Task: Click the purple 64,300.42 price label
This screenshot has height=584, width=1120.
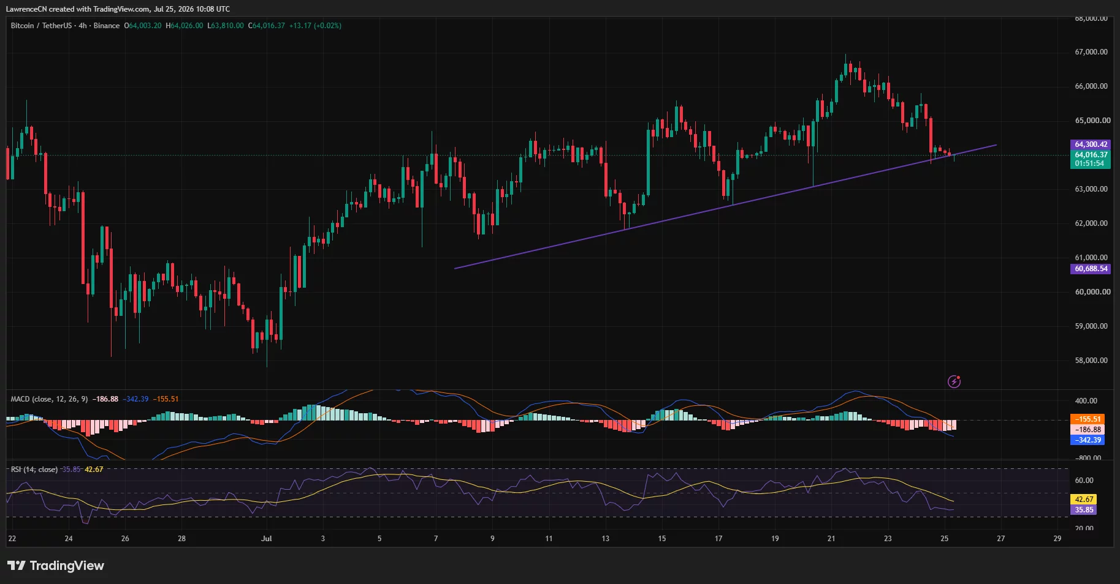Action: (x=1091, y=144)
